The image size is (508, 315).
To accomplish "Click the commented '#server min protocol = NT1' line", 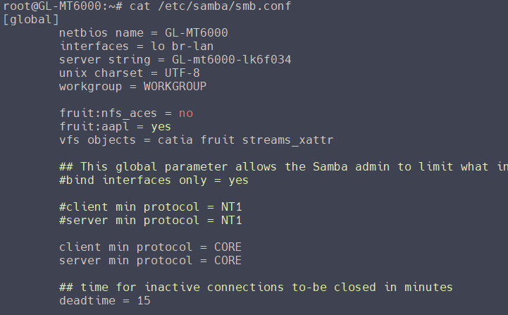I will pyautogui.click(x=150, y=221).
